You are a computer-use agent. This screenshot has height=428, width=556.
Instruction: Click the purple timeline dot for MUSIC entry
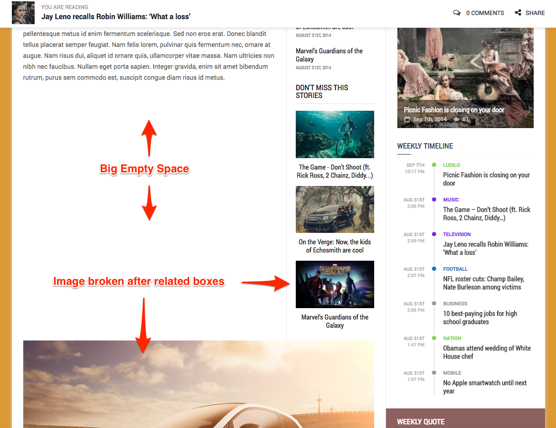coord(434,200)
